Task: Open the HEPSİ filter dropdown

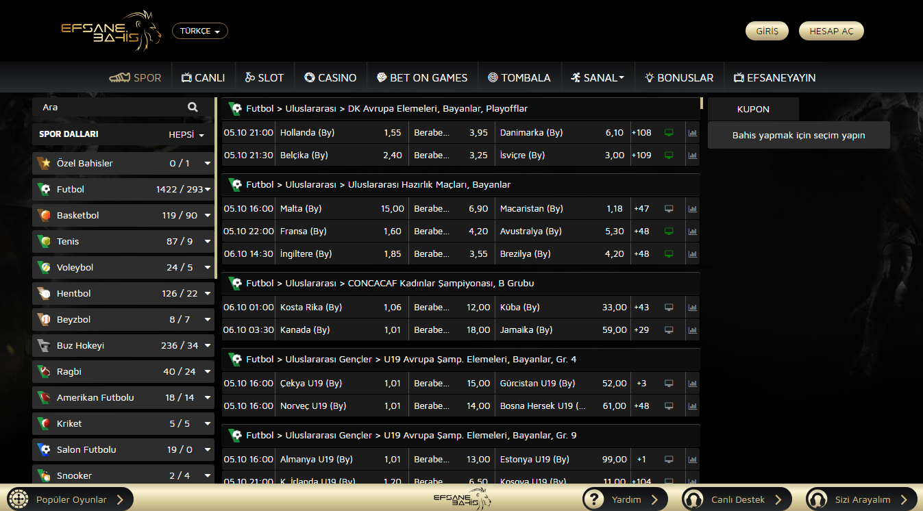Action: pyautogui.click(x=186, y=135)
